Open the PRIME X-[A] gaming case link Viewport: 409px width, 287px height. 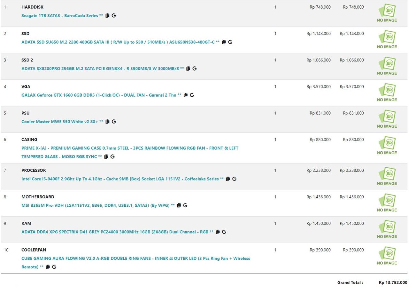tap(130, 152)
